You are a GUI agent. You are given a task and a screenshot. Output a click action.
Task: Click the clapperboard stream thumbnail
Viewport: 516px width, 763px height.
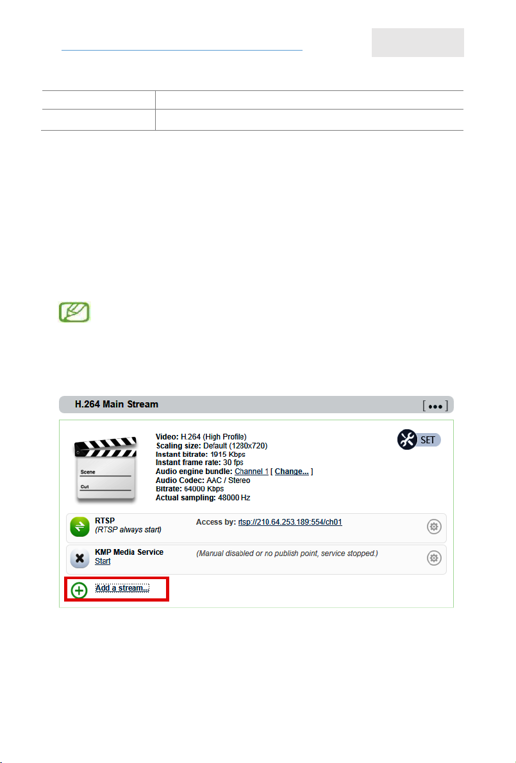106,470
